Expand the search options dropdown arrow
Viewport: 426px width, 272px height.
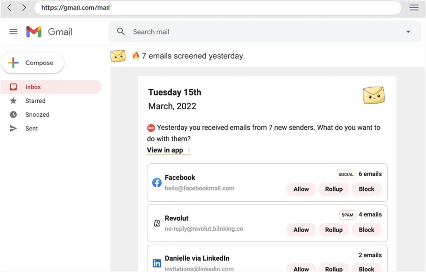pos(408,32)
